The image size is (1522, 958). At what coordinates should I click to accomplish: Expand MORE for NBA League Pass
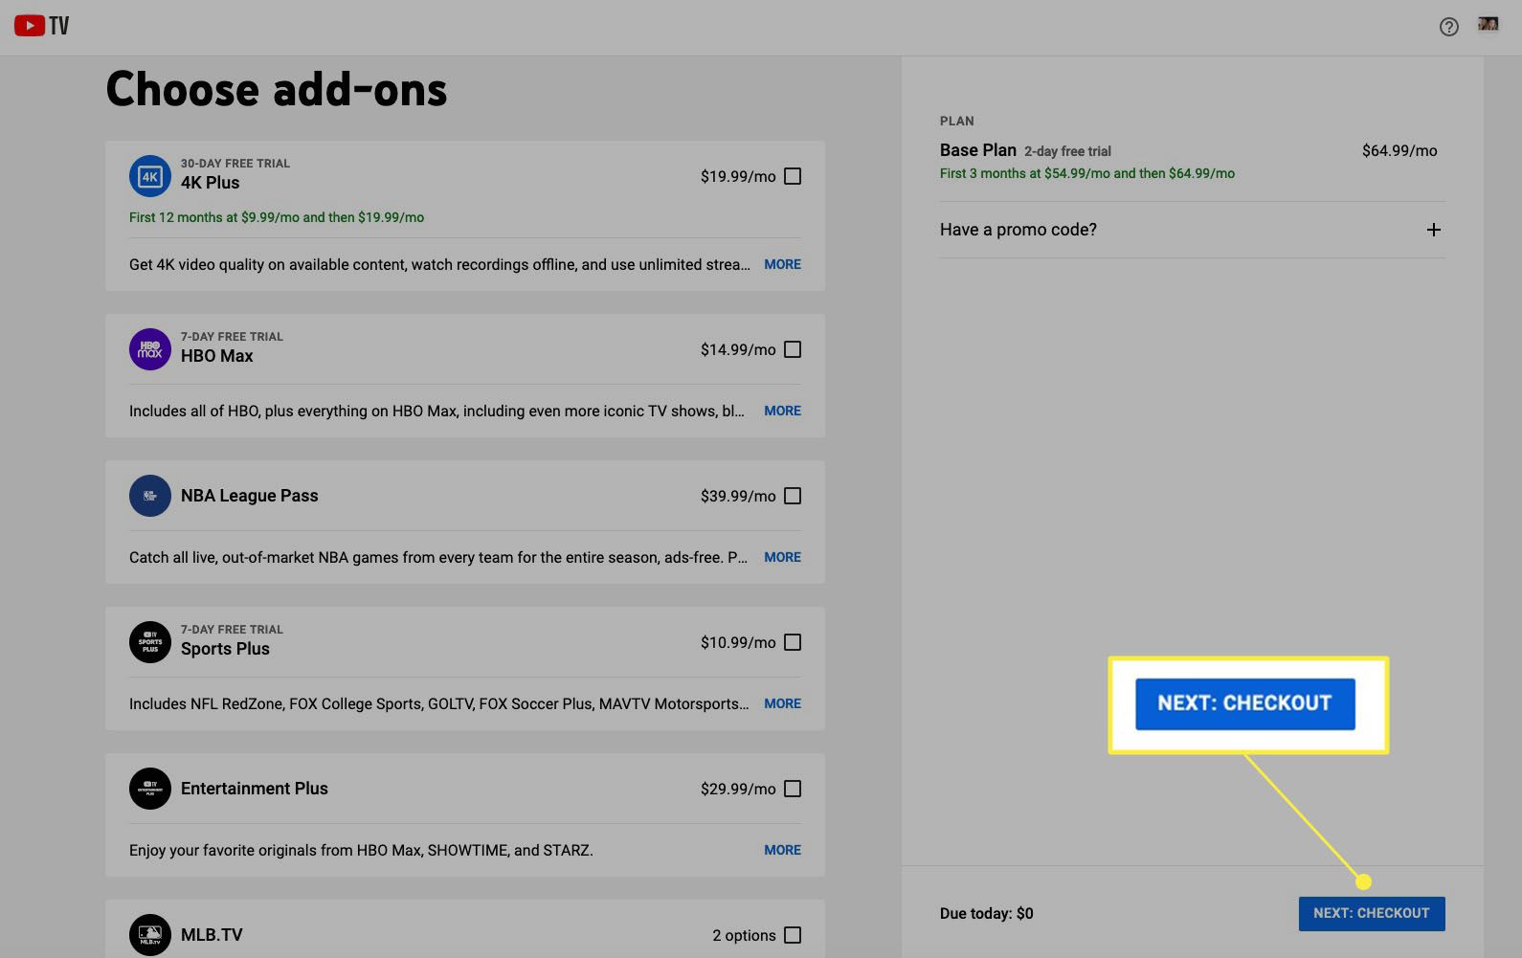click(x=782, y=557)
